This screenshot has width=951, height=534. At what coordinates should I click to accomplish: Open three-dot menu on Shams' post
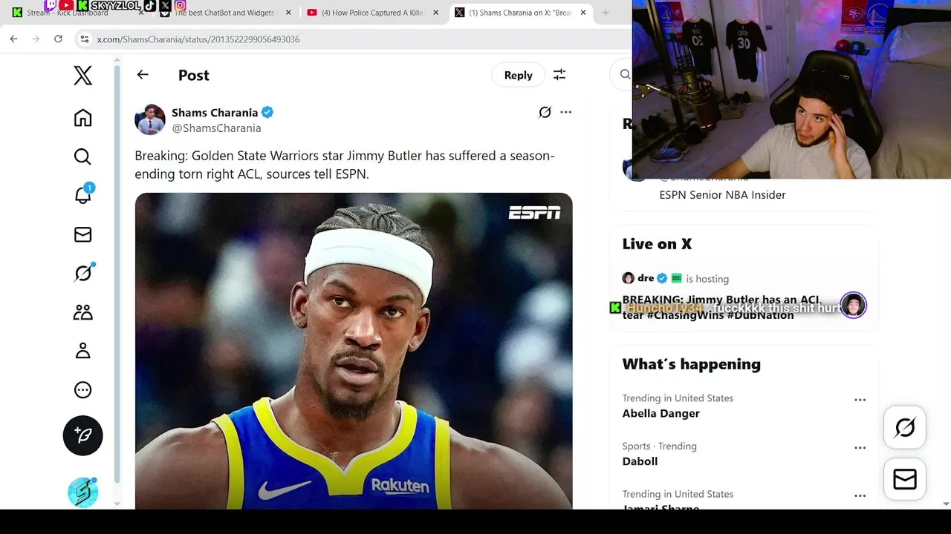pos(566,113)
